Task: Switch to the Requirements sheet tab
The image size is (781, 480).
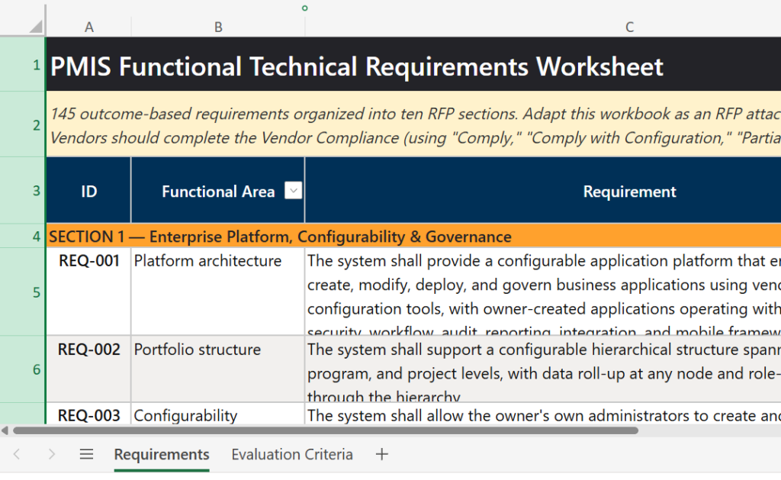Action: pyautogui.click(x=162, y=455)
